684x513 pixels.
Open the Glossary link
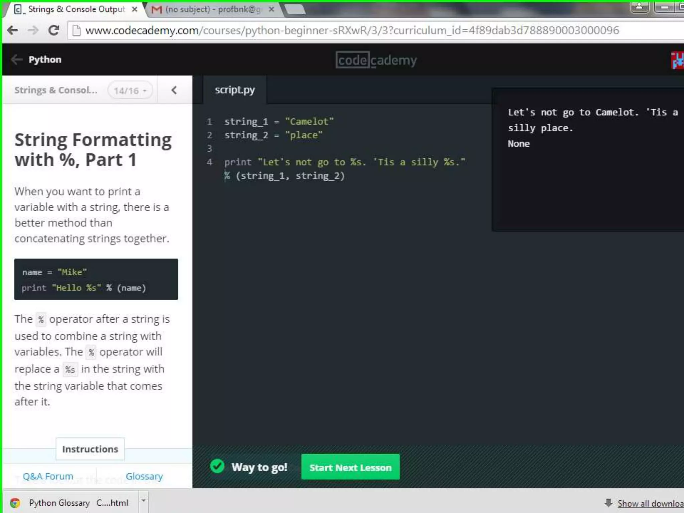(144, 476)
